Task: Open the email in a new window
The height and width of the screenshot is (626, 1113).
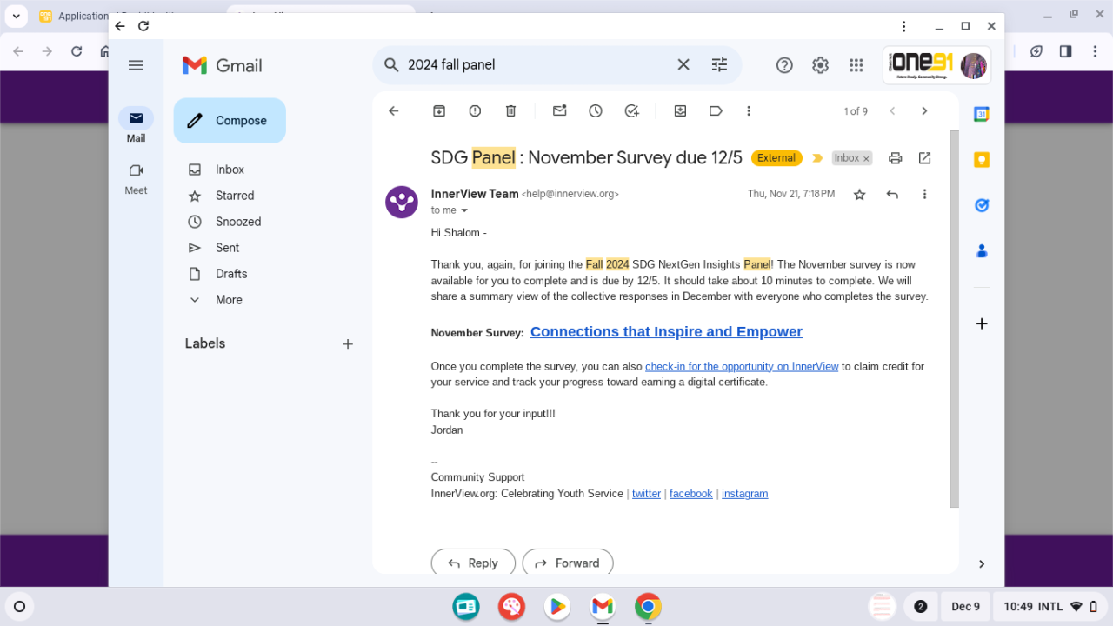Action: click(x=924, y=158)
